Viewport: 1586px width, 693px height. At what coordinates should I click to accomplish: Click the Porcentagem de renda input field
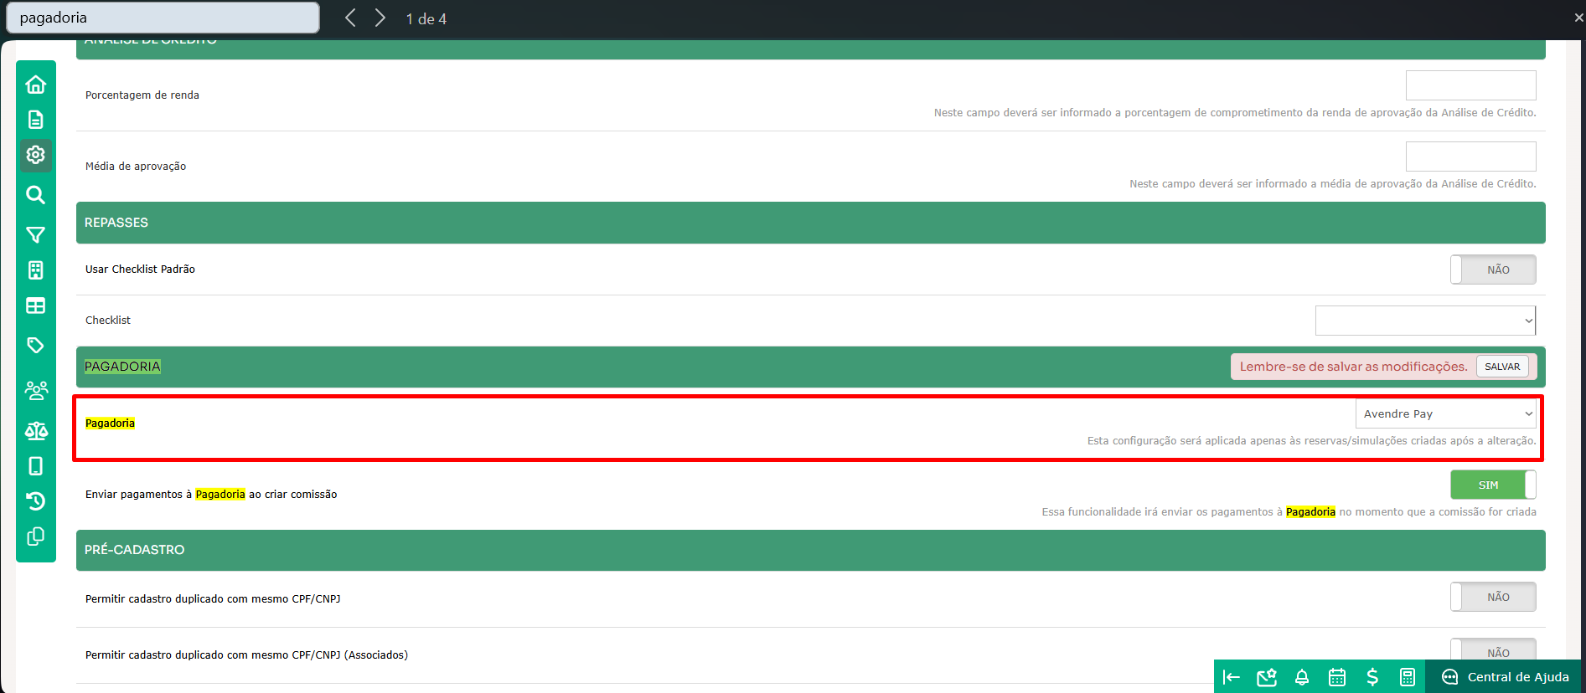tap(1470, 85)
